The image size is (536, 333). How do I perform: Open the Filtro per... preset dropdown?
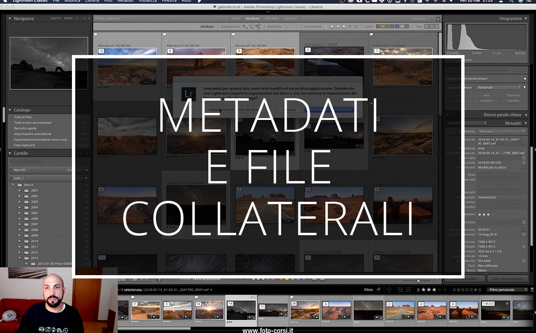[423, 19]
